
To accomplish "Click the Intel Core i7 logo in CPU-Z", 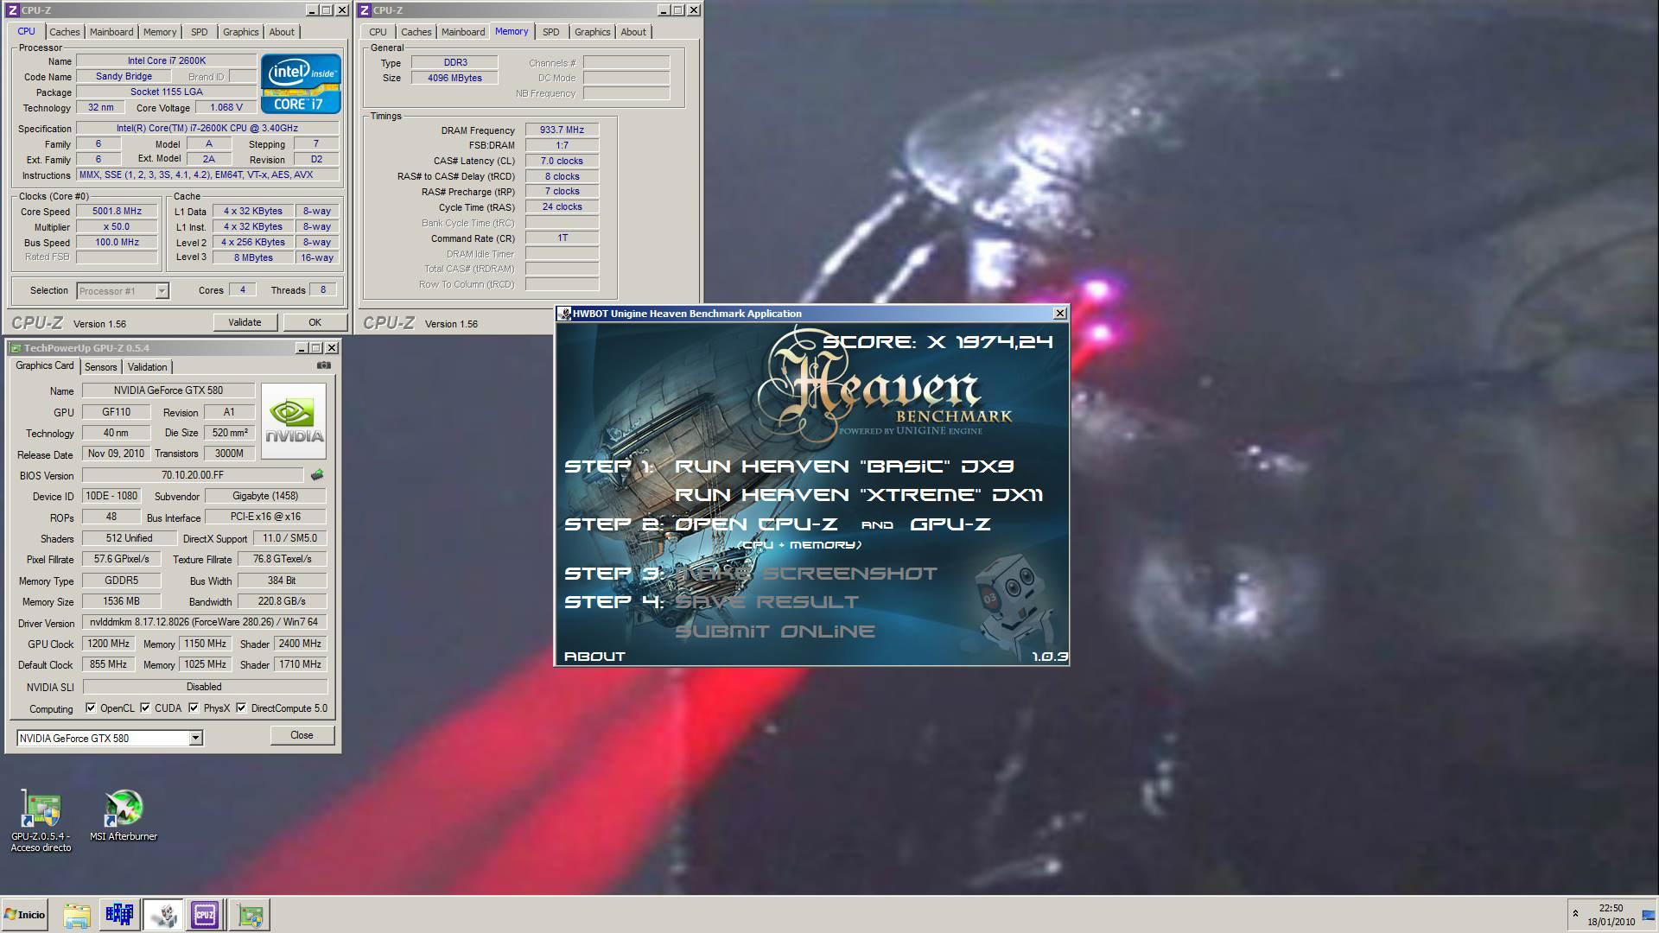I will (x=301, y=84).
